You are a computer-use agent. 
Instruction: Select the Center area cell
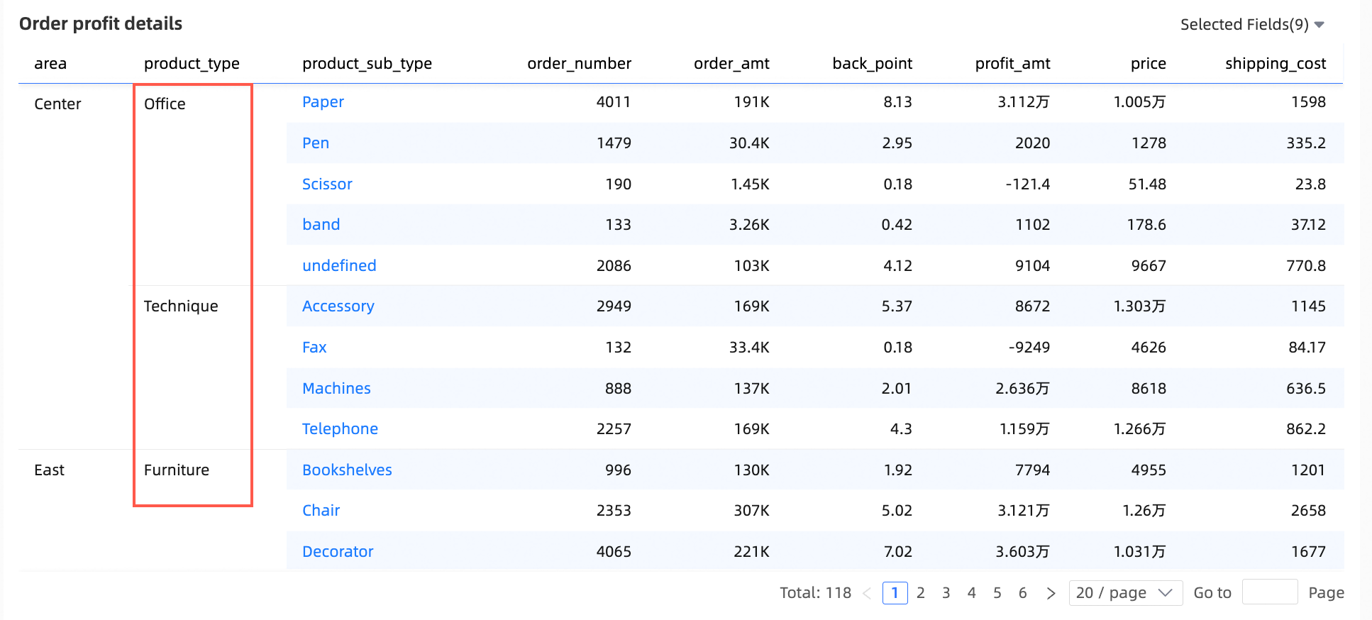click(x=57, y=104)
